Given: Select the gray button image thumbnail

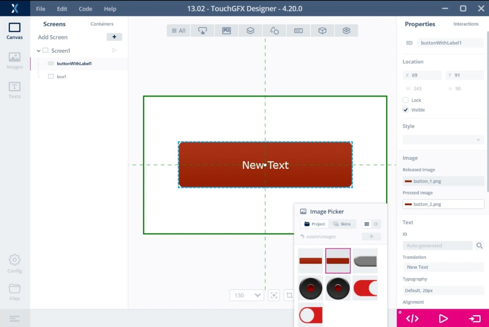Looking at the screenshot, I should pyautogui.click(x=365, y=261).
